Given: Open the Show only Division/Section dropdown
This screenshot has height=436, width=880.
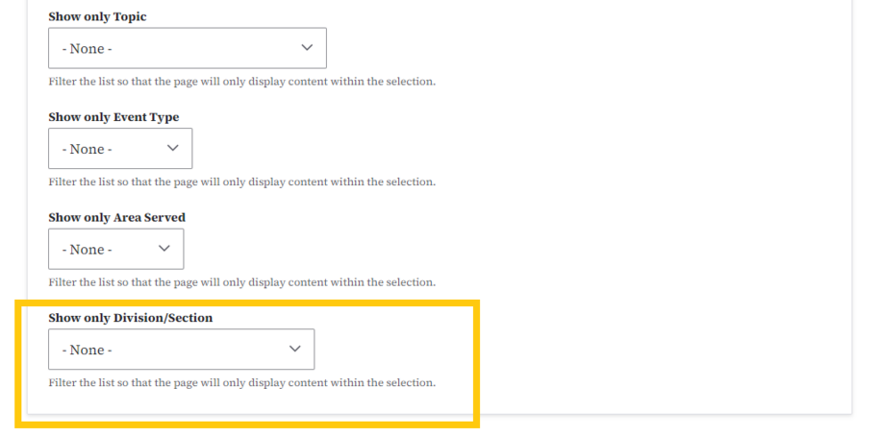Looking at the screenshot, I should coord(181,350).
